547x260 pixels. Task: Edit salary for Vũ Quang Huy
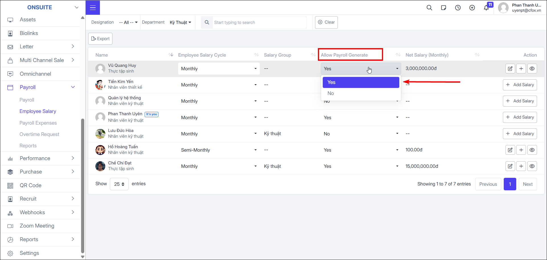[510, 69]
